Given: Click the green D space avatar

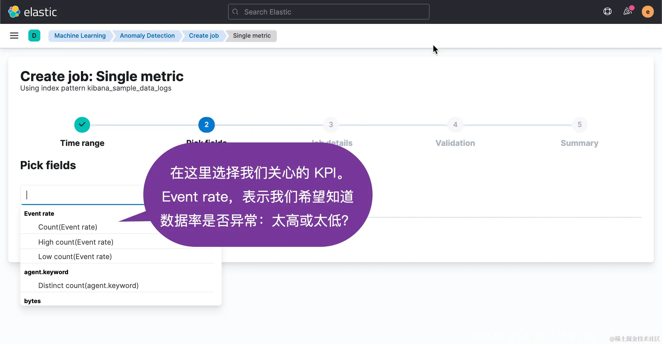Looking at the screenshot, I should point(34,36).
